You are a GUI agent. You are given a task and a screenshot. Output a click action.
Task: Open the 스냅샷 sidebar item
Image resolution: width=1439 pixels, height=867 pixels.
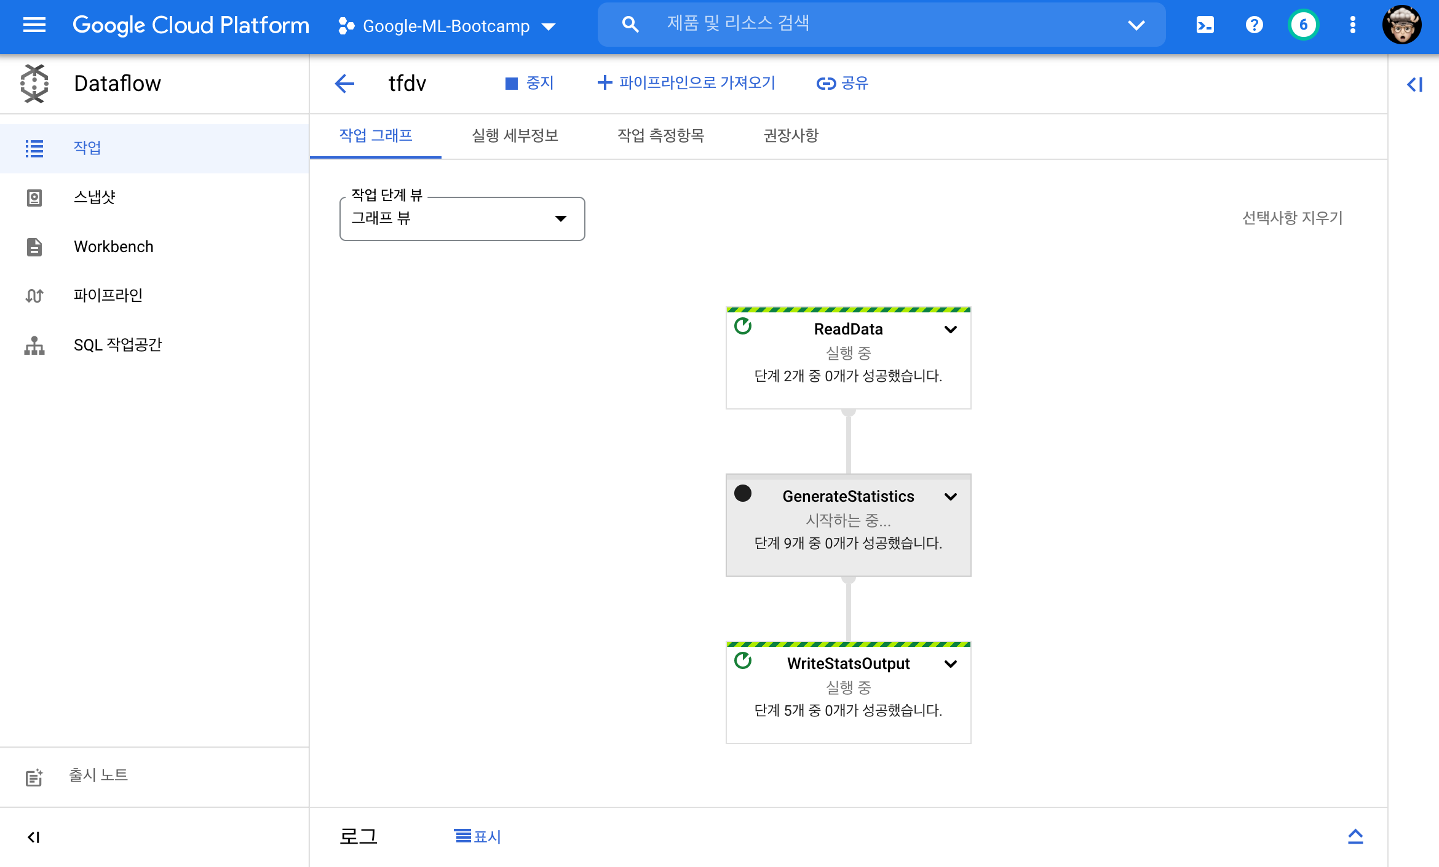tap(94, 197)
